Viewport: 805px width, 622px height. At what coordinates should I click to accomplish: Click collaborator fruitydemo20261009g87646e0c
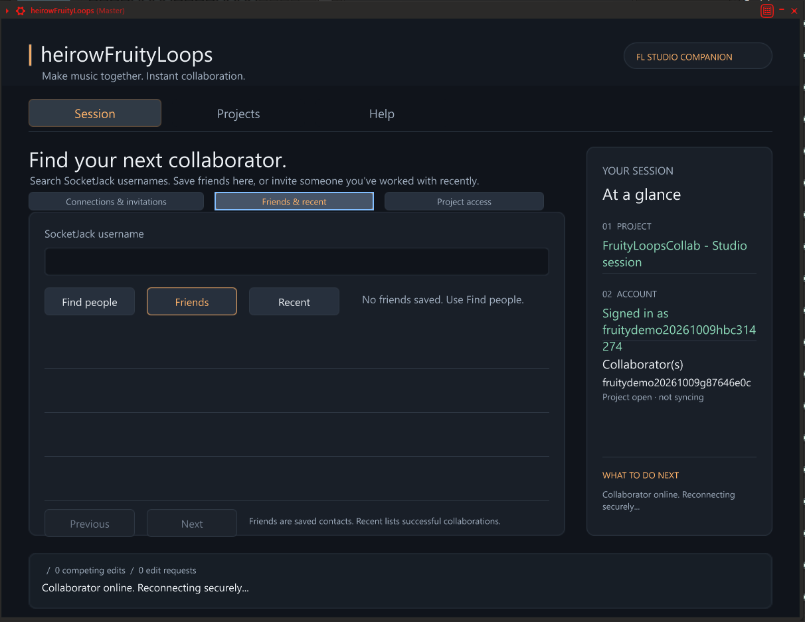[x=677, y=382]
